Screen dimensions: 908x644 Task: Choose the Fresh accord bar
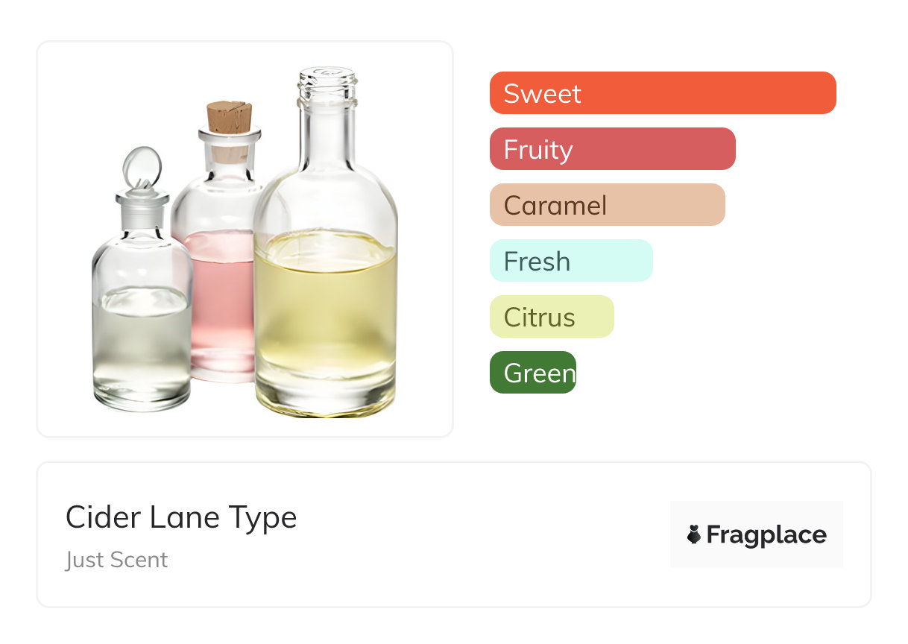pyautogui.click(x=570, y=261)
